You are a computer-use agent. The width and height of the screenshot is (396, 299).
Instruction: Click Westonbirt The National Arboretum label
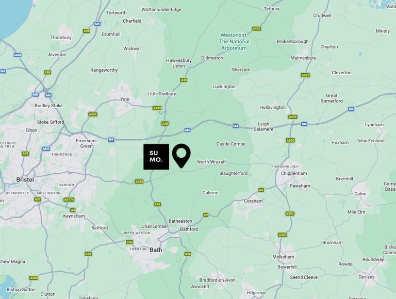[234, 41]
